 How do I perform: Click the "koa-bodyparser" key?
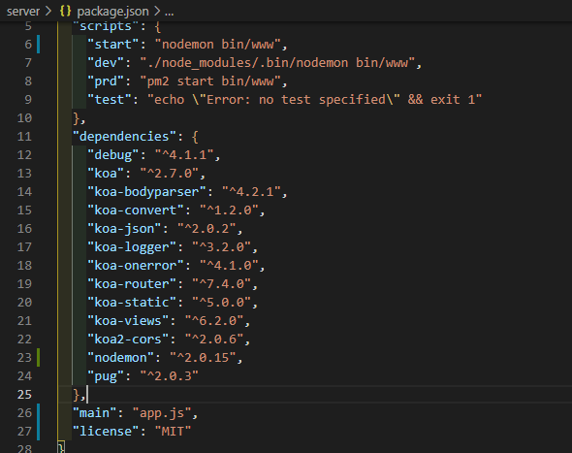point(146,192)
